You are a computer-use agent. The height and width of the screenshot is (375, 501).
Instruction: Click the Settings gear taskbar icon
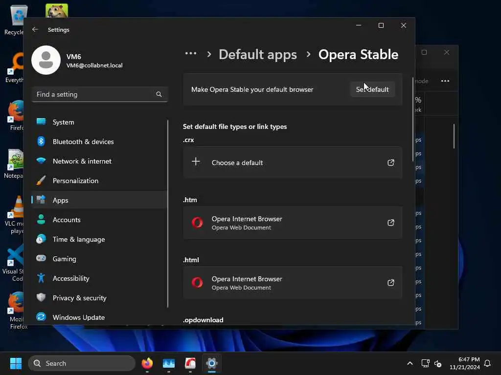[211, 363]
